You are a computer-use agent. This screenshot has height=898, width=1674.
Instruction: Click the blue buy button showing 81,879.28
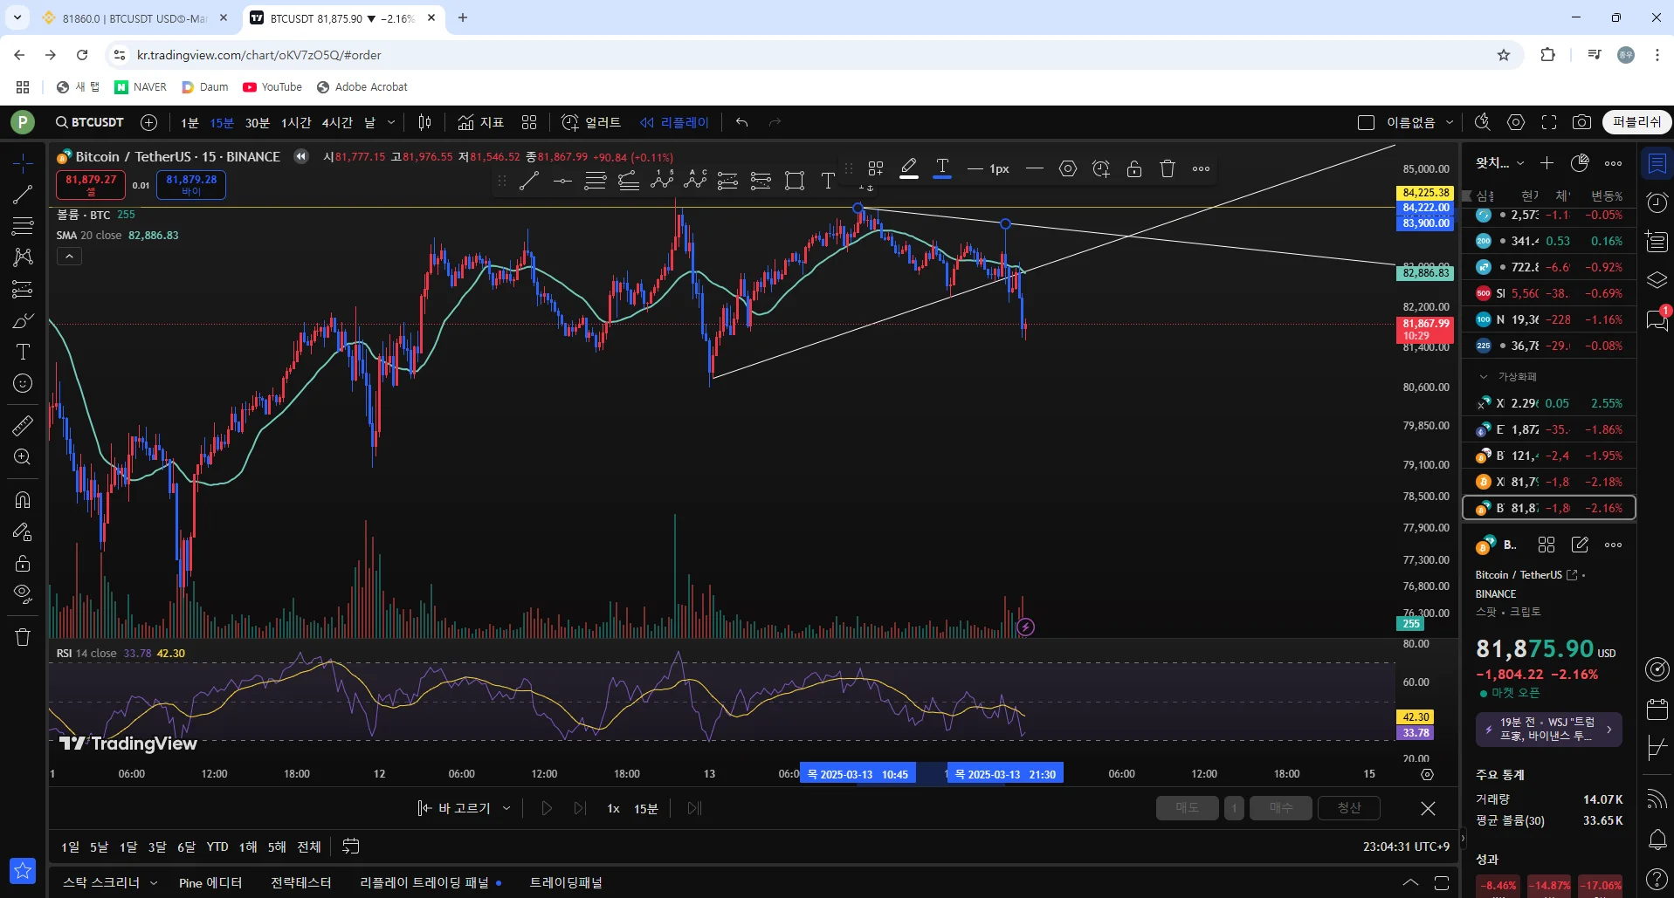coord(191,184)
